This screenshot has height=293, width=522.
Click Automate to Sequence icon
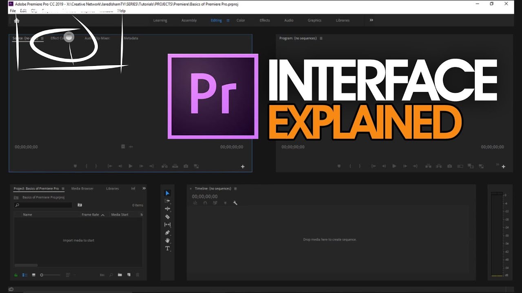[x=102, y=275]
